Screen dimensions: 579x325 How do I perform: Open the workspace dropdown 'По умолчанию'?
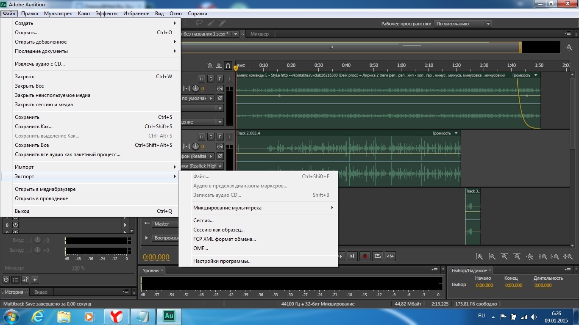click(463, 24)
